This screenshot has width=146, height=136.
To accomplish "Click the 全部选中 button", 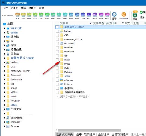I will (x=103, y=134).
